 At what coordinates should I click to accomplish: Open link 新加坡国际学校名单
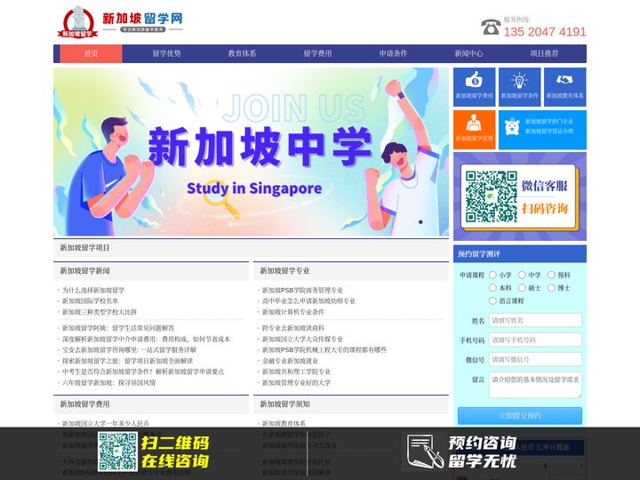(90, 300)
